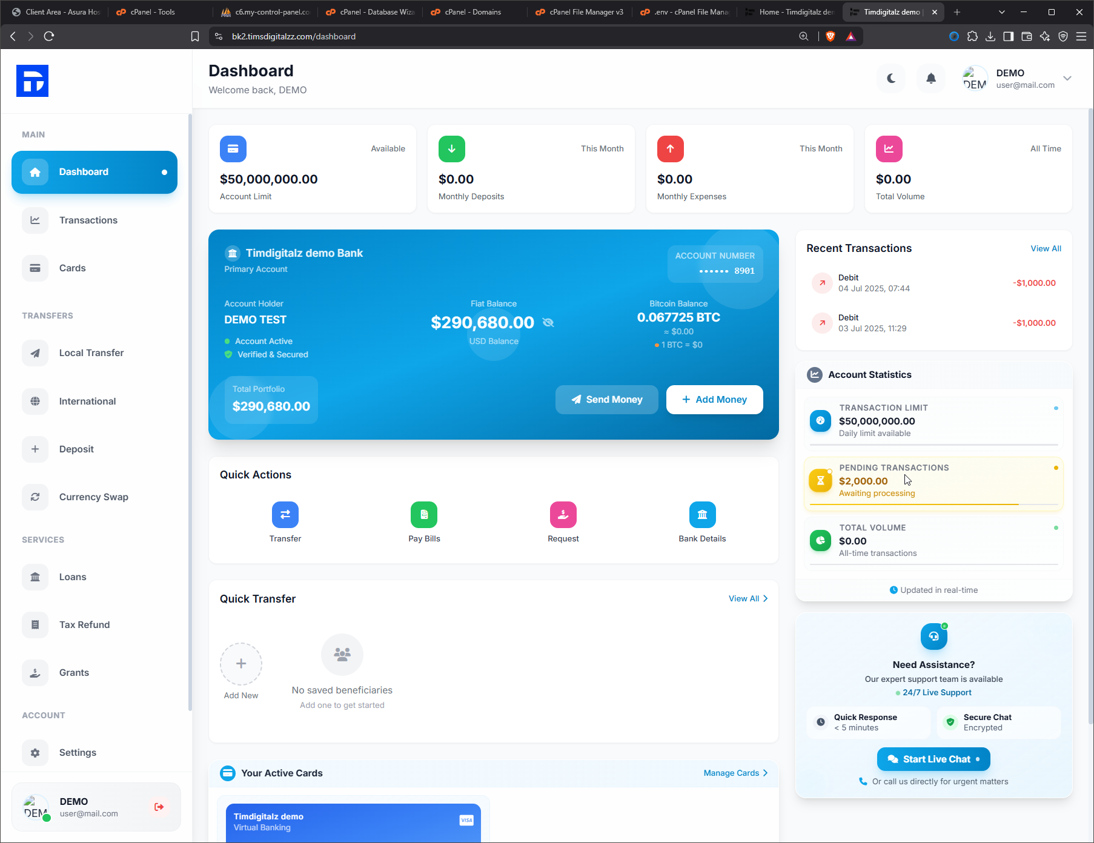1094x843 pixels.
Task: Click the Timdigitalz demo Virtual Banking card
Action: click(353, 823)
